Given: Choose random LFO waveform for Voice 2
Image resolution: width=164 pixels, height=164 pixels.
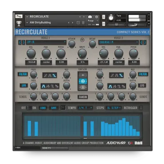Looking at the screenshot, I should pos(124,86).
